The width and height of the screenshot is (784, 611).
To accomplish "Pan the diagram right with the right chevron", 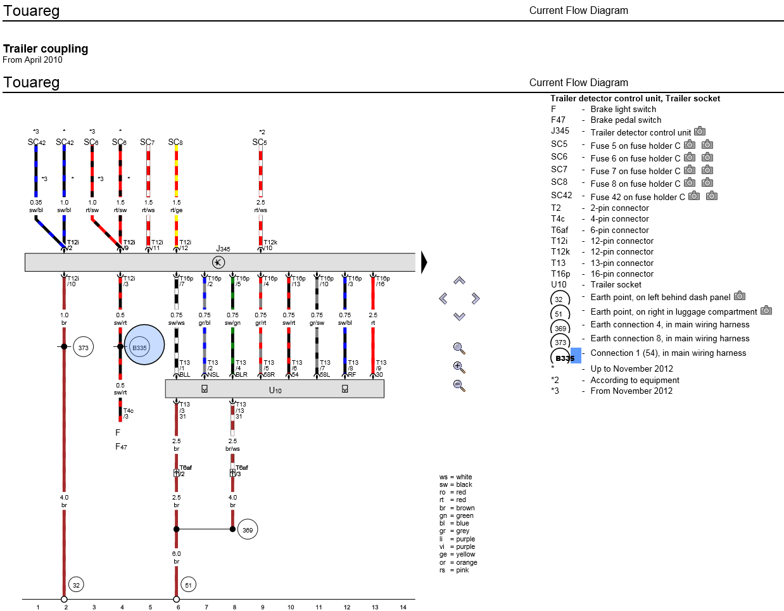I will (x=476, y=298).
